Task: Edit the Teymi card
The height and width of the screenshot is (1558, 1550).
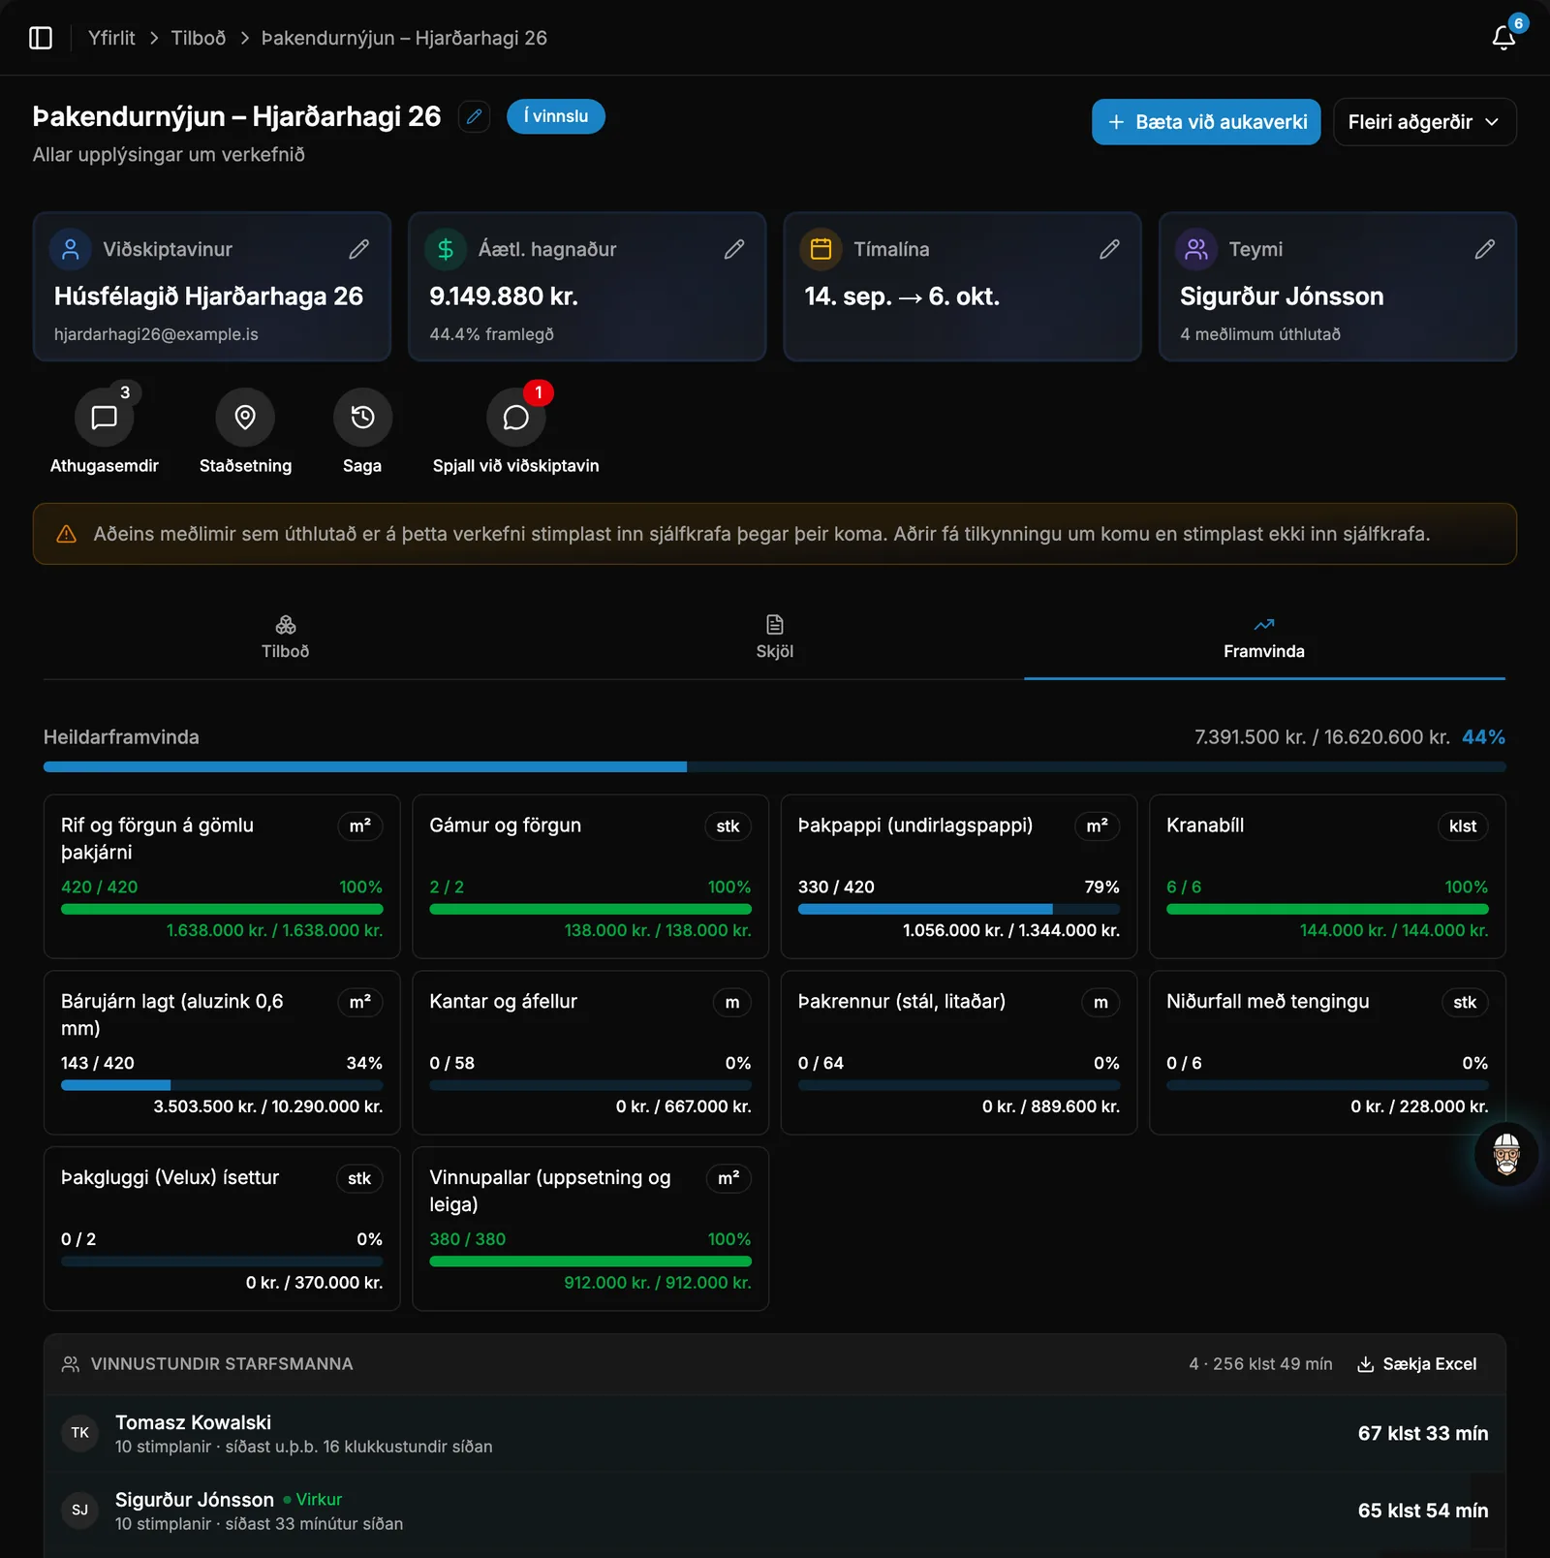Action: pyautogui.click(x=1484, y=249)
